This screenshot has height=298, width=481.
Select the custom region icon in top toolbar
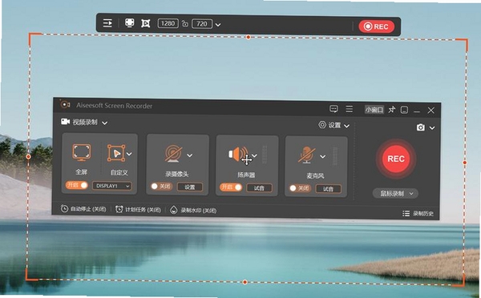coord(145,23)
